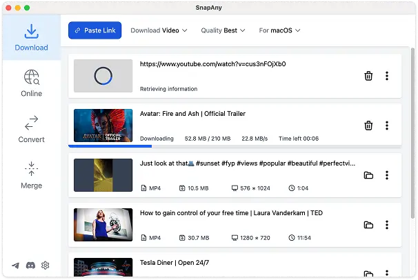Open the Convert section
The image size is (418, 280).
[32, 129]
